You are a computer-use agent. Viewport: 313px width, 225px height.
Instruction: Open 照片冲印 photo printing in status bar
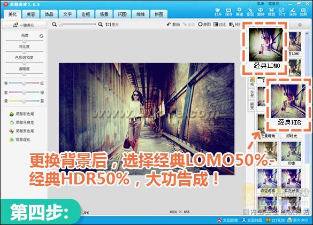297,220
